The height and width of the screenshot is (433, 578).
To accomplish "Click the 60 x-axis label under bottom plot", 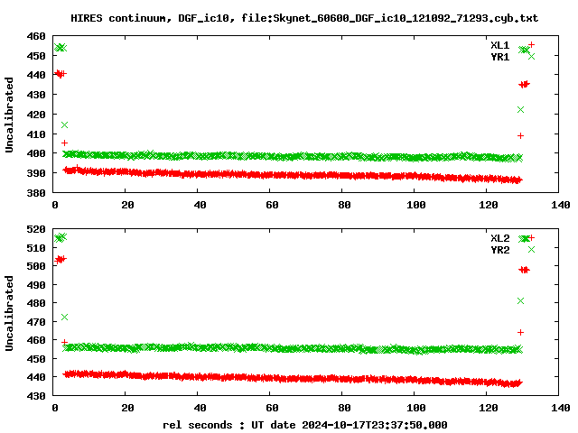I will click(x=272, y=408).
